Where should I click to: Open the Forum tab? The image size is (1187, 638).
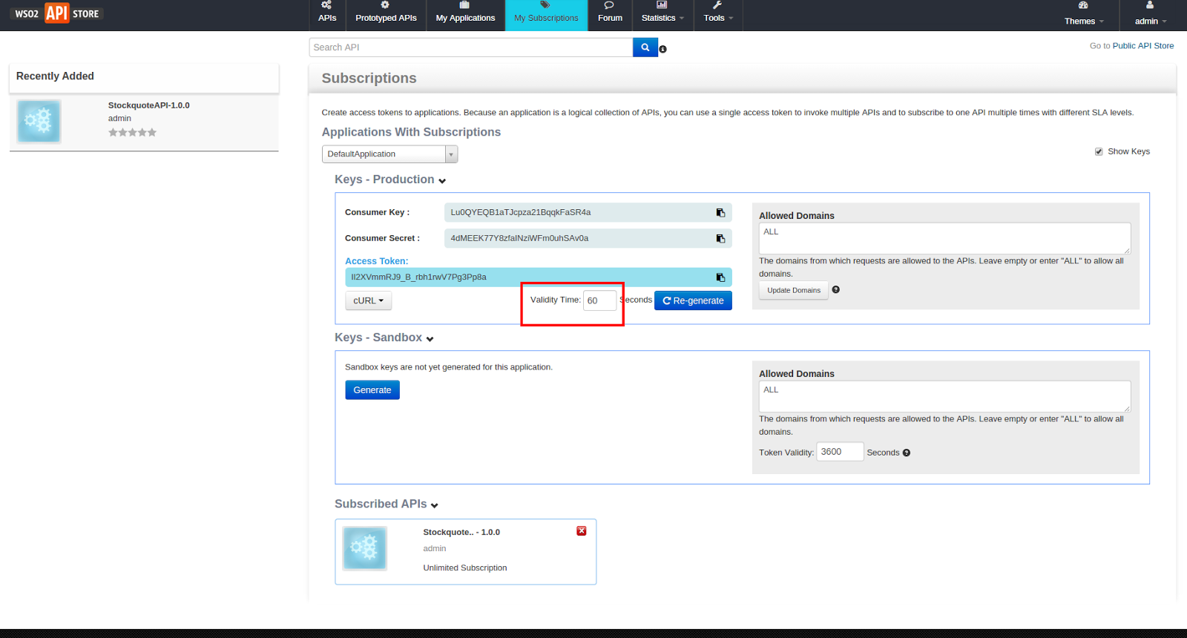click(x=610, y=16)
